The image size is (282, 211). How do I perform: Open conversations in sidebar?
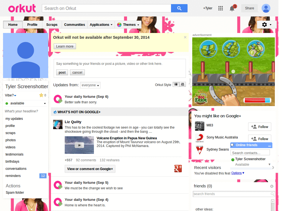click(16, 169)
